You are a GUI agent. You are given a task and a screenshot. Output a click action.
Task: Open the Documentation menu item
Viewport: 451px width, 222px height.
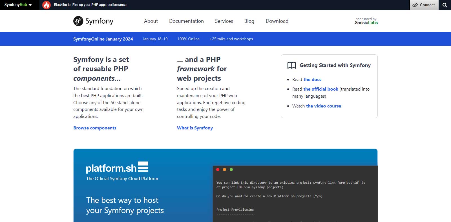pyautogui.click(x=186, y=21)
